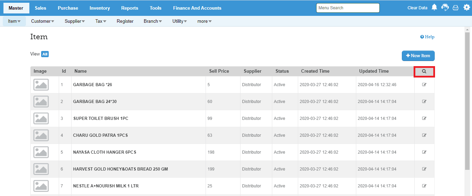
Task: Click the New Item button
Action: (x=418, y=55)
